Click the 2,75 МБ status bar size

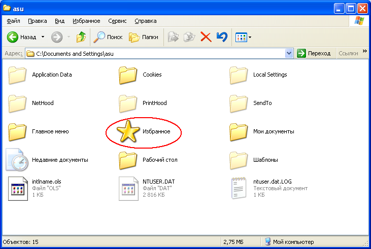point(233,242)
